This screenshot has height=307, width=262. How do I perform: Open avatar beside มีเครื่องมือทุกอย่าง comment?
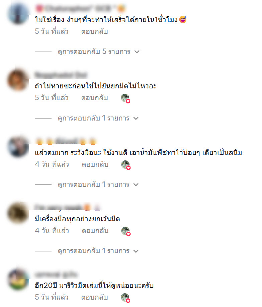tap(18, 213)
